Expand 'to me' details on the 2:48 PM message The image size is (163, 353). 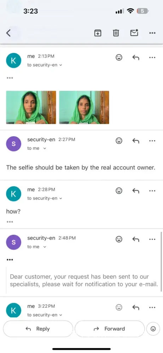(x=36, y=247)
